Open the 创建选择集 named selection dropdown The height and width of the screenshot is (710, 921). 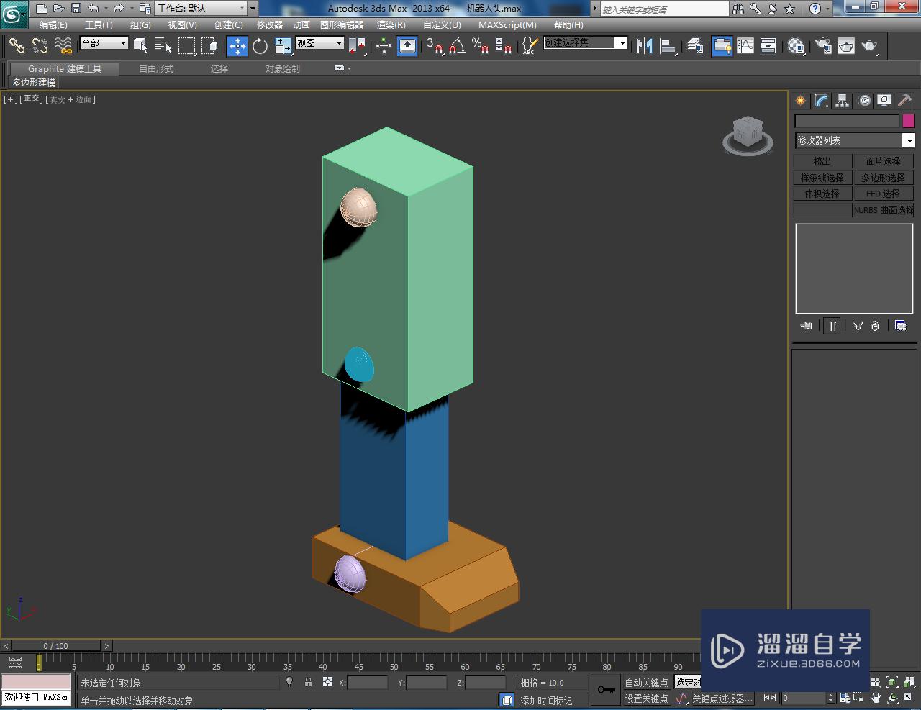585,43
